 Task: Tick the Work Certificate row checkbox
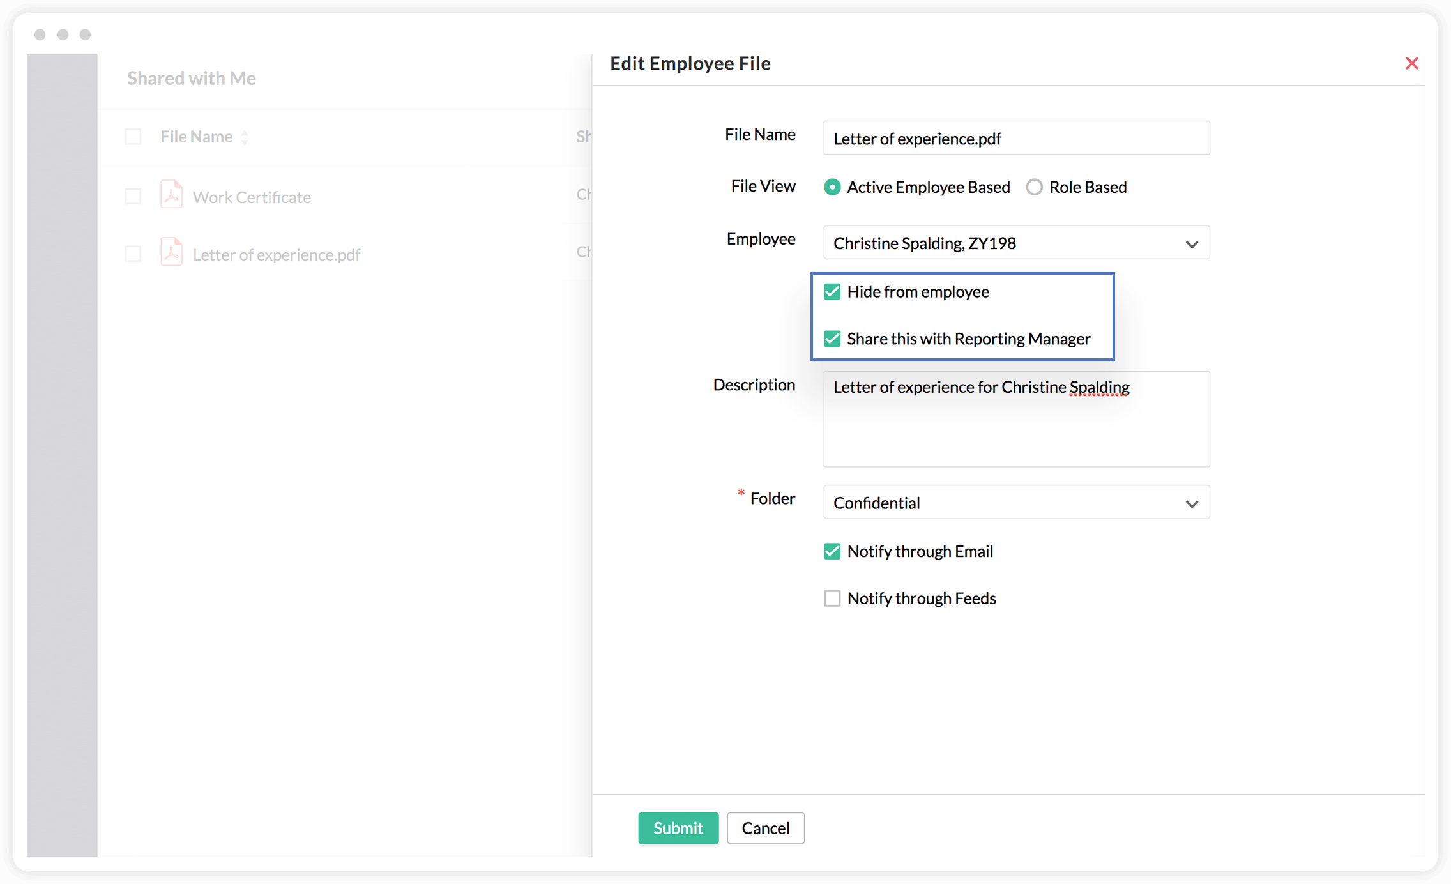point(133,196)
